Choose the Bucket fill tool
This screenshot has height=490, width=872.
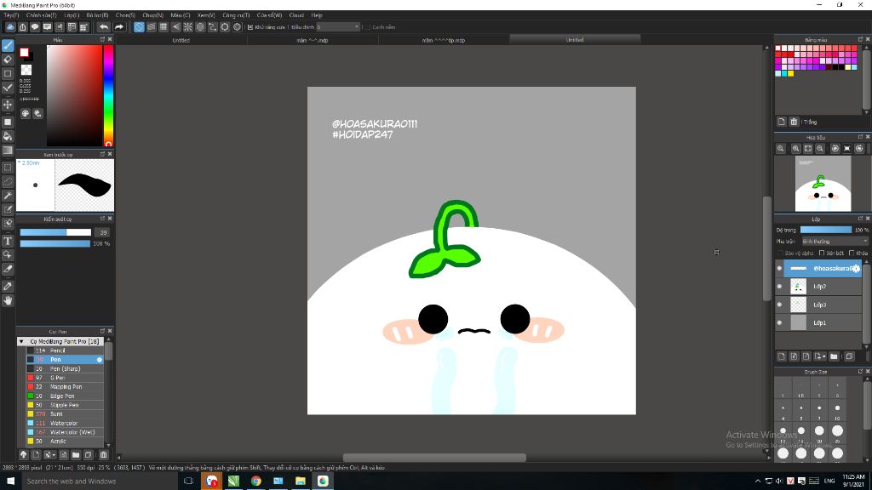(x=8, y=136)
